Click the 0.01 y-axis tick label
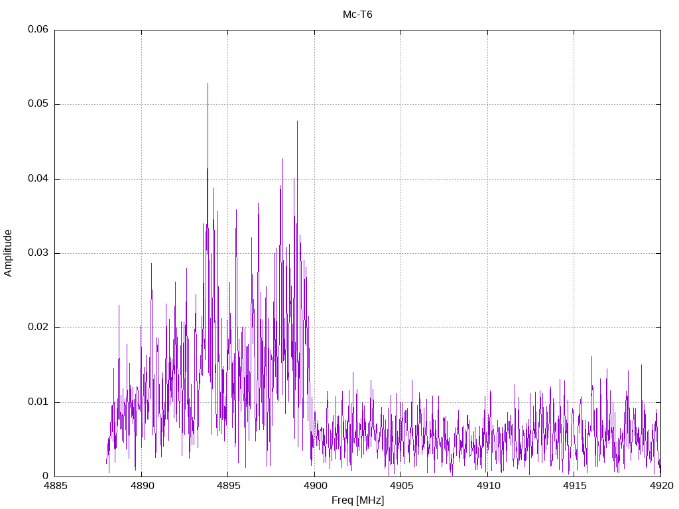Screen dimensions: 679x509 (38, 402)
